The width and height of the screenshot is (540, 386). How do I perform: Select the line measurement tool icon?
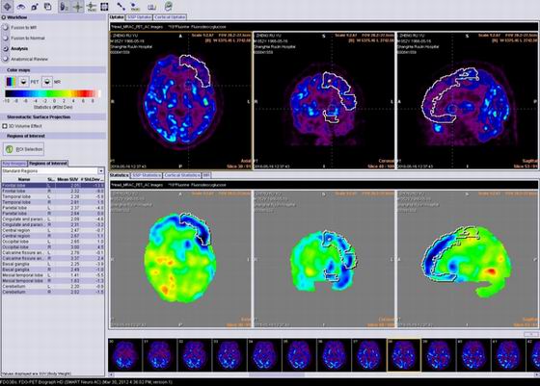(x=121, y=7)
